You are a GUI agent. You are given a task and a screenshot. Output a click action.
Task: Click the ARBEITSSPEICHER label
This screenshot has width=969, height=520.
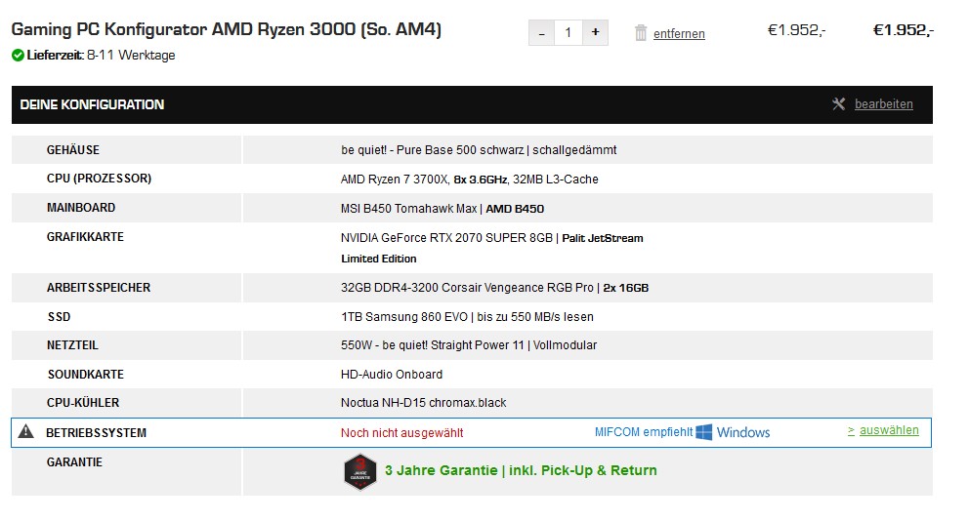coord(99,288)
